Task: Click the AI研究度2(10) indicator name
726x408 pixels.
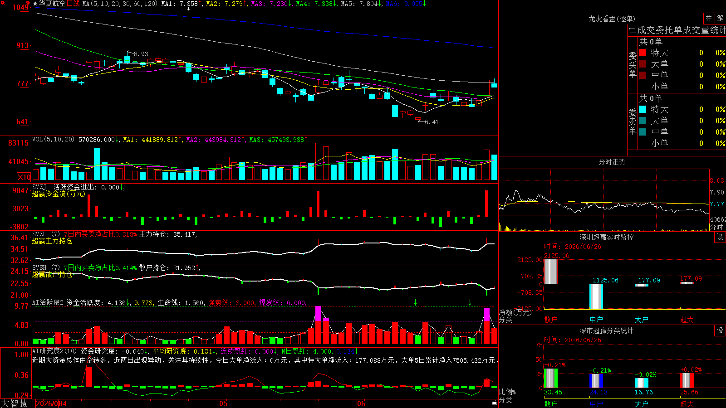Action: [54, 351]
